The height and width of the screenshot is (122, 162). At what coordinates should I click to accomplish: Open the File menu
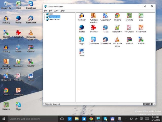tap(45, 11)
